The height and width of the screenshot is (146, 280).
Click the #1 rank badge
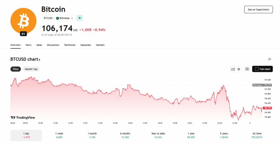coord(24,34)
